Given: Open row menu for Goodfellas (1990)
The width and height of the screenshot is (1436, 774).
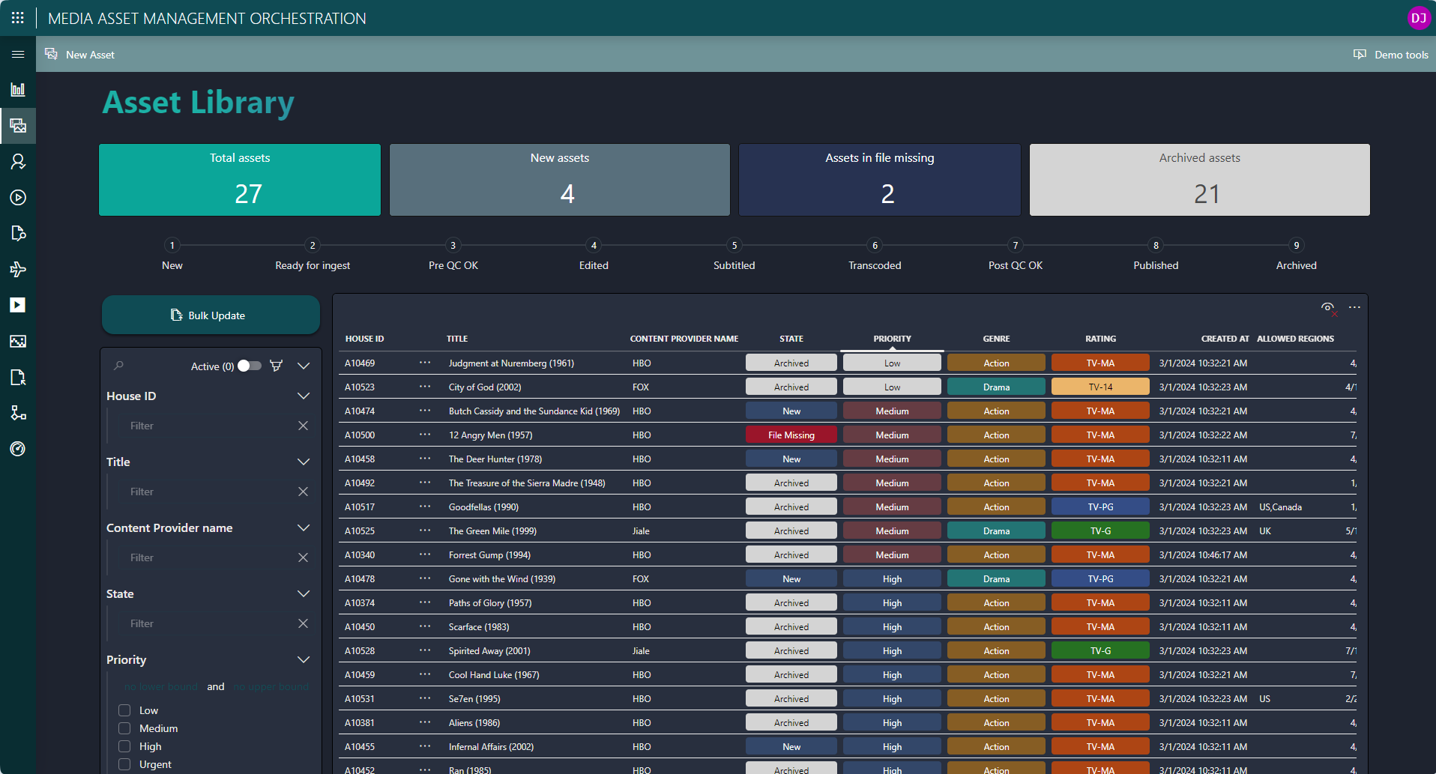Looking at the screenshot, I should coord(425,507).
